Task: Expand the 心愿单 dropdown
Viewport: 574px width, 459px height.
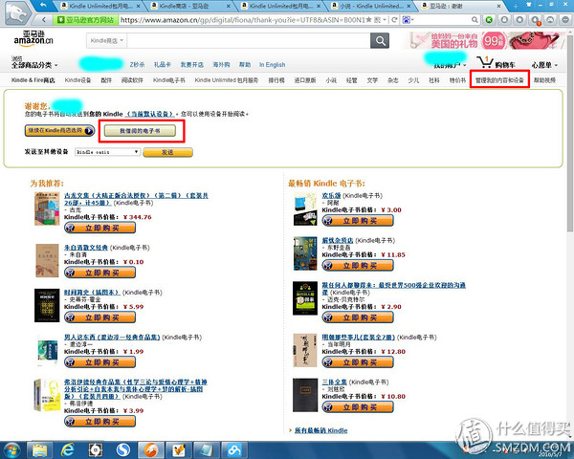Action: [544, 65]
